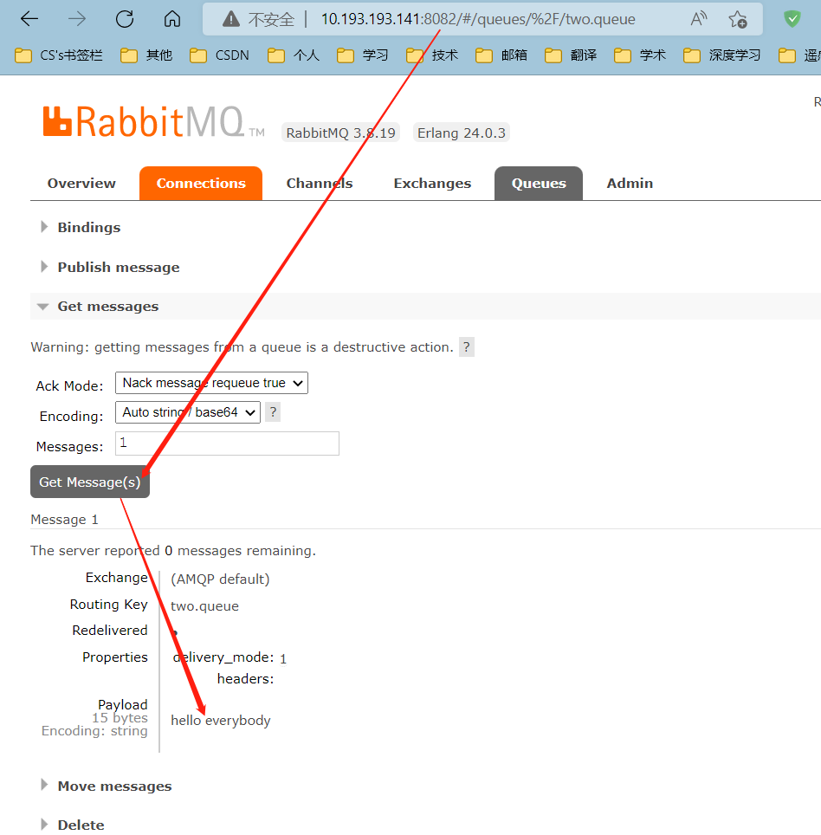The width and height of the screenshot is (821, 835).
Task: Click the RabbitMQ 3.8.19 version label
Action: pyautogui.click(x=340, y=133)
